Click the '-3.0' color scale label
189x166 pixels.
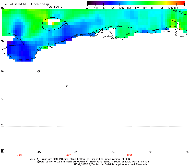(87, 8)
